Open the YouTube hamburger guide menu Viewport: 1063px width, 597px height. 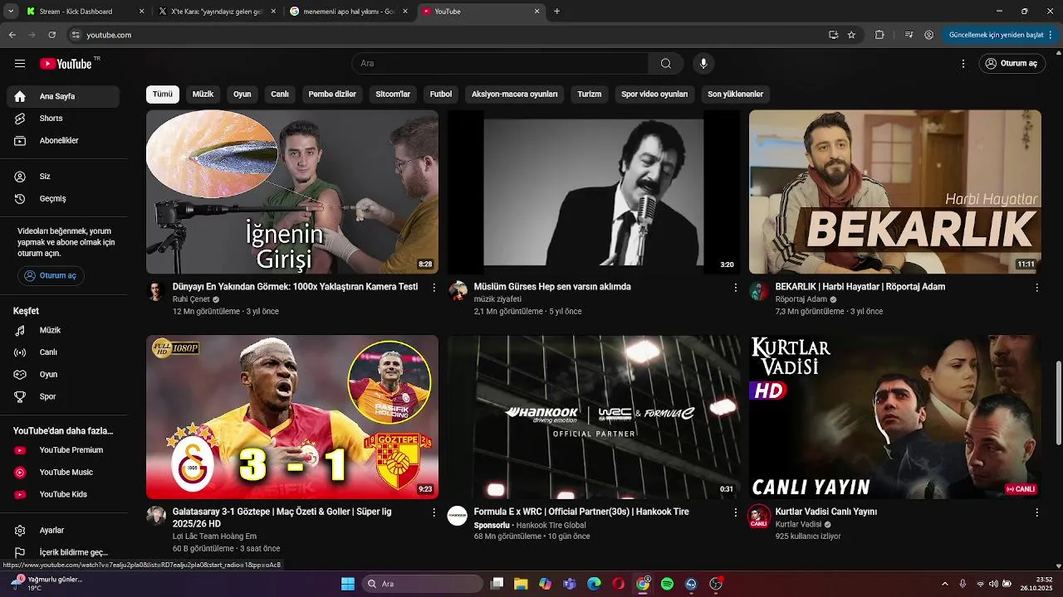[x=20, y=64]
